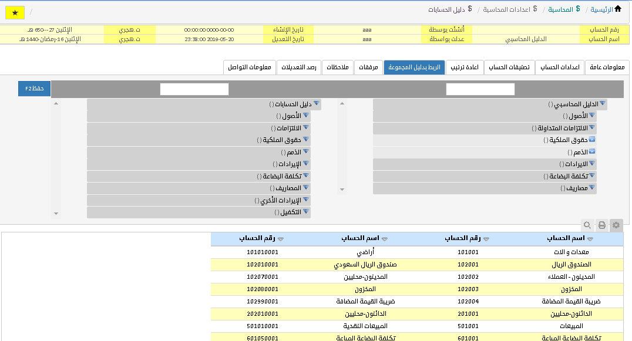Follow the الرئيسية breadcrumb link
The height and width of the screenshot is (341, 632).
tap(601, 9)
